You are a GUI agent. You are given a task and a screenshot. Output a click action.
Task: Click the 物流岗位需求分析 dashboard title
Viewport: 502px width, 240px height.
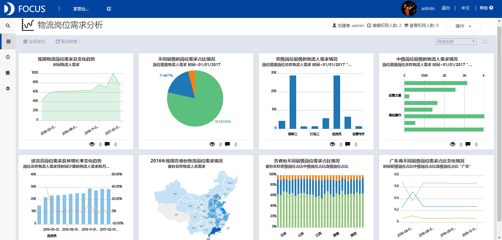(x=70, y=25)
